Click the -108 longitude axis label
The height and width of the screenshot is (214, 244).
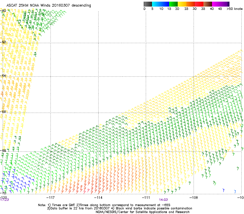click(x=194, y=198)
